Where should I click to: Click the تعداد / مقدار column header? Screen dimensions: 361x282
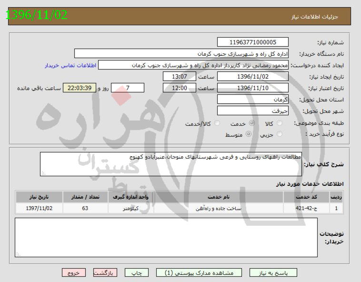[85, 197]
